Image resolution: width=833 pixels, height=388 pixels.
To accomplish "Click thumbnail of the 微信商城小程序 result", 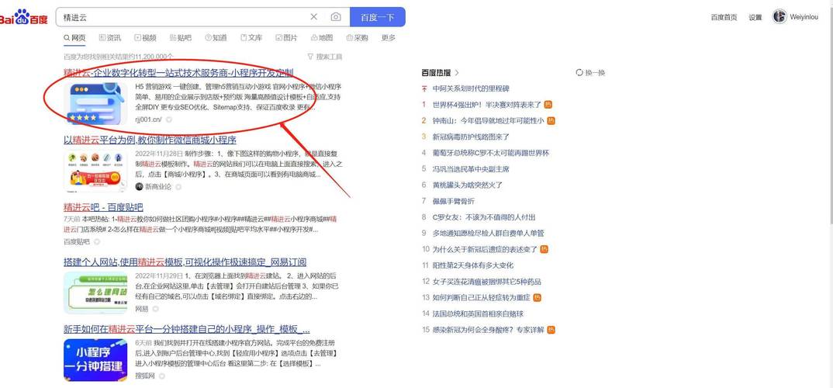I will 95,171.
